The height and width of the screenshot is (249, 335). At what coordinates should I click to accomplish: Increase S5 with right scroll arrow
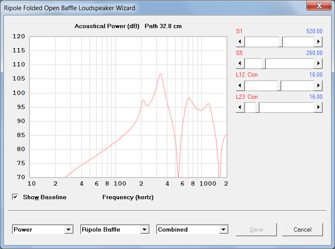[x=318, y=63]
